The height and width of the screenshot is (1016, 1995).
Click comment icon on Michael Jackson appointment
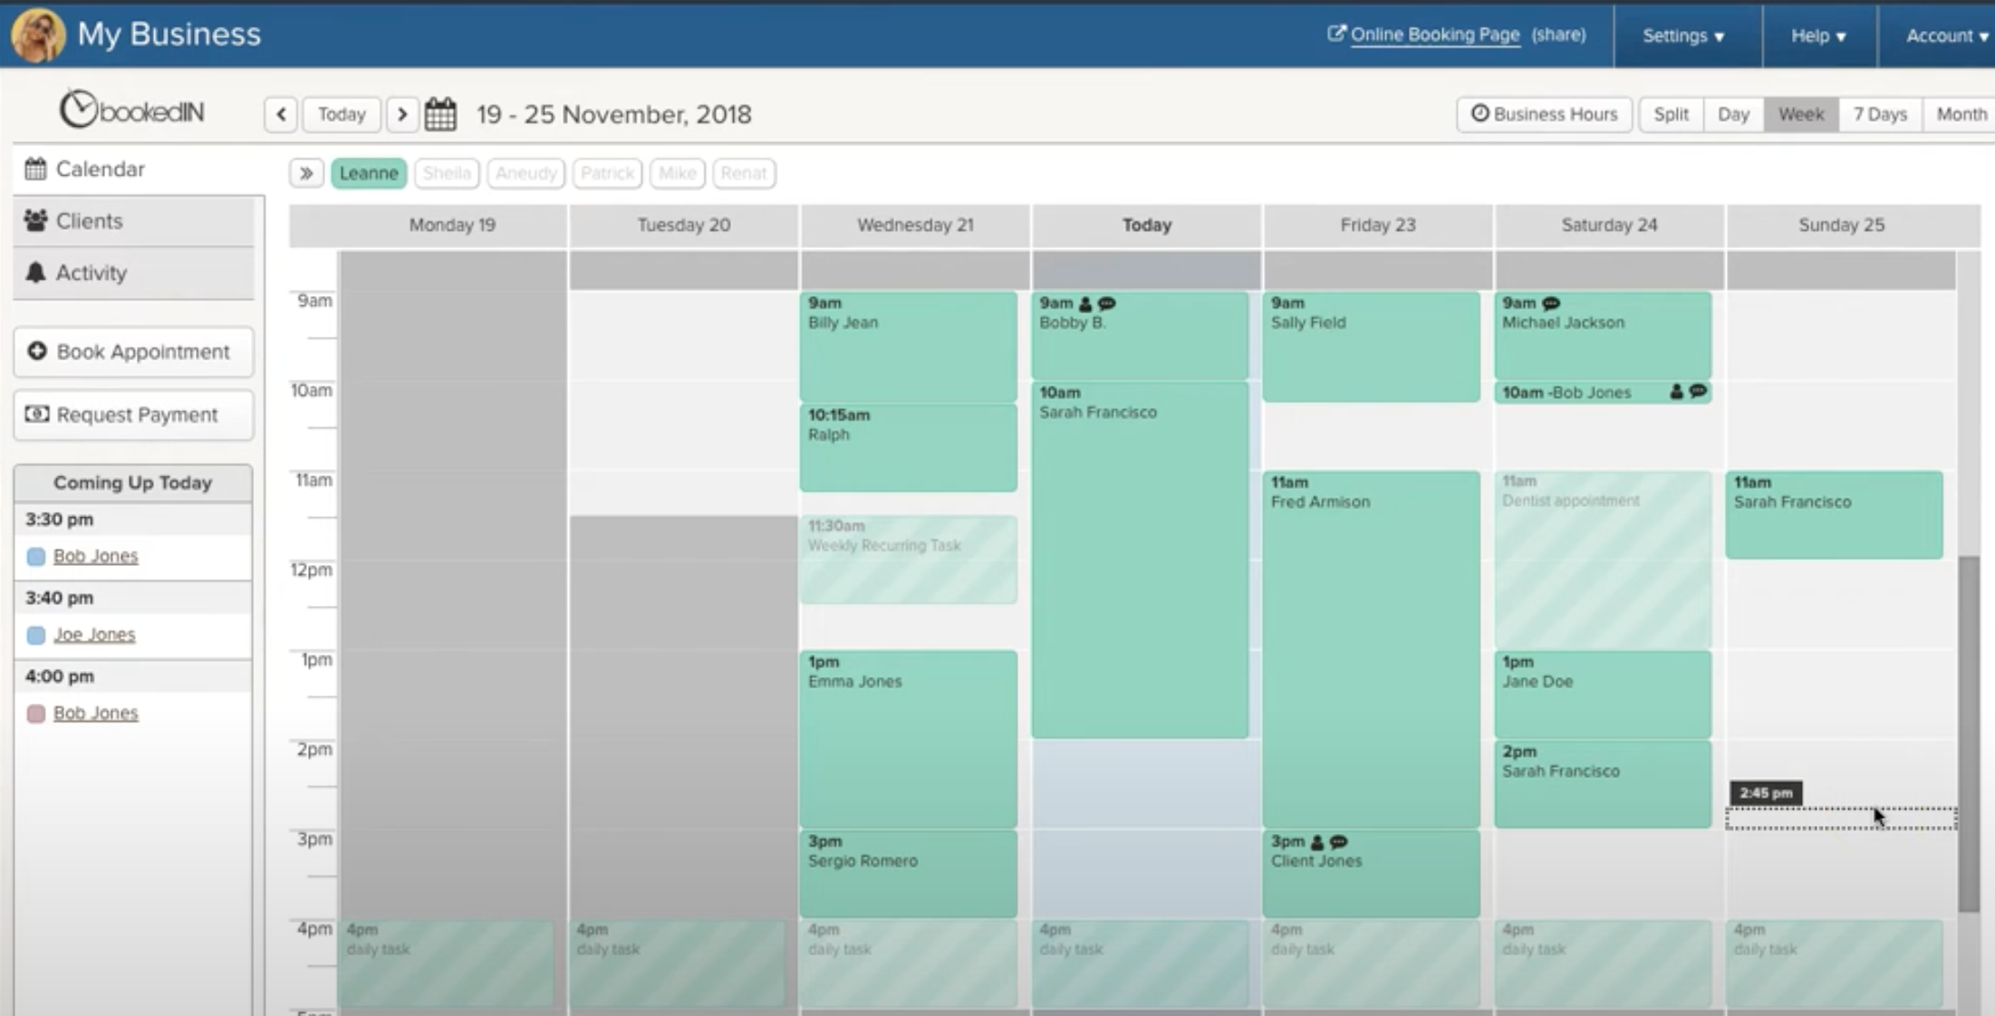point(1551,303)
